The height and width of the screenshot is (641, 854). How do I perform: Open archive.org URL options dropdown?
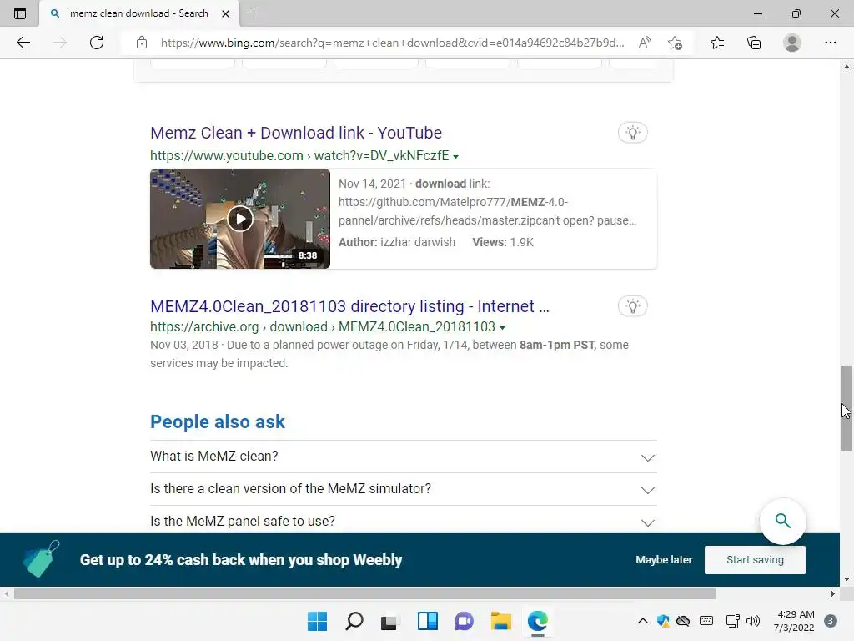coord(502,327)
